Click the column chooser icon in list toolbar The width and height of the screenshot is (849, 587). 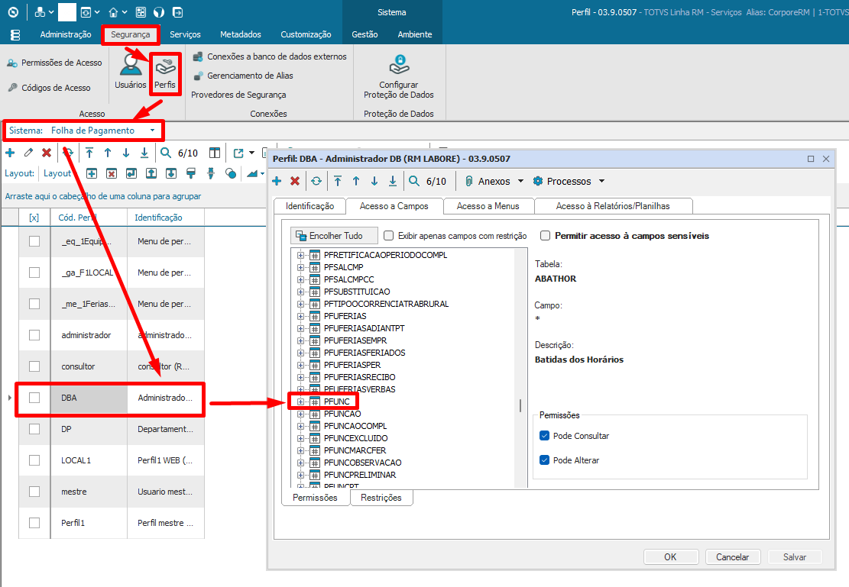[215, 153]
